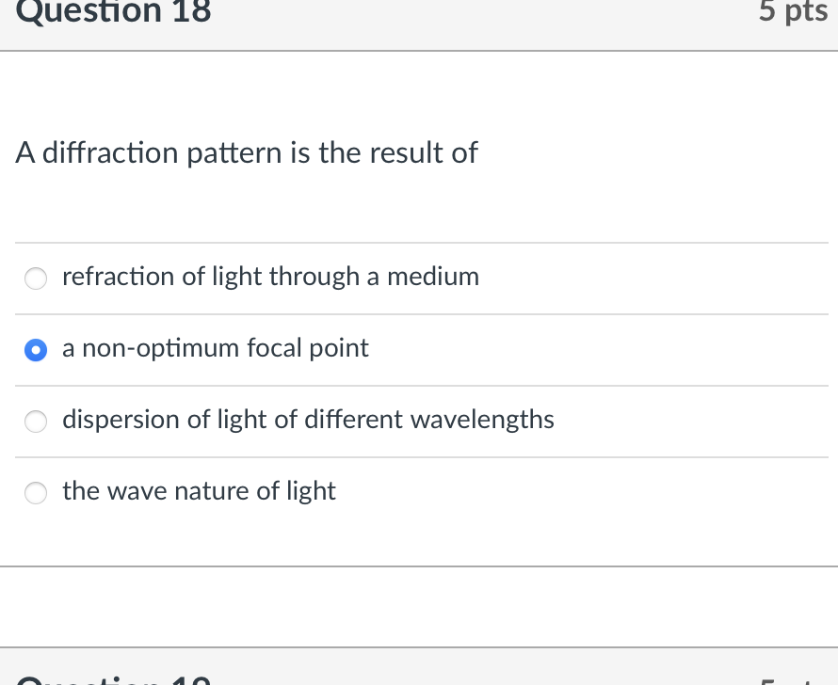Pick "dispersion of light of different wavelengths" option
The image size is (838, 685).
36,422
